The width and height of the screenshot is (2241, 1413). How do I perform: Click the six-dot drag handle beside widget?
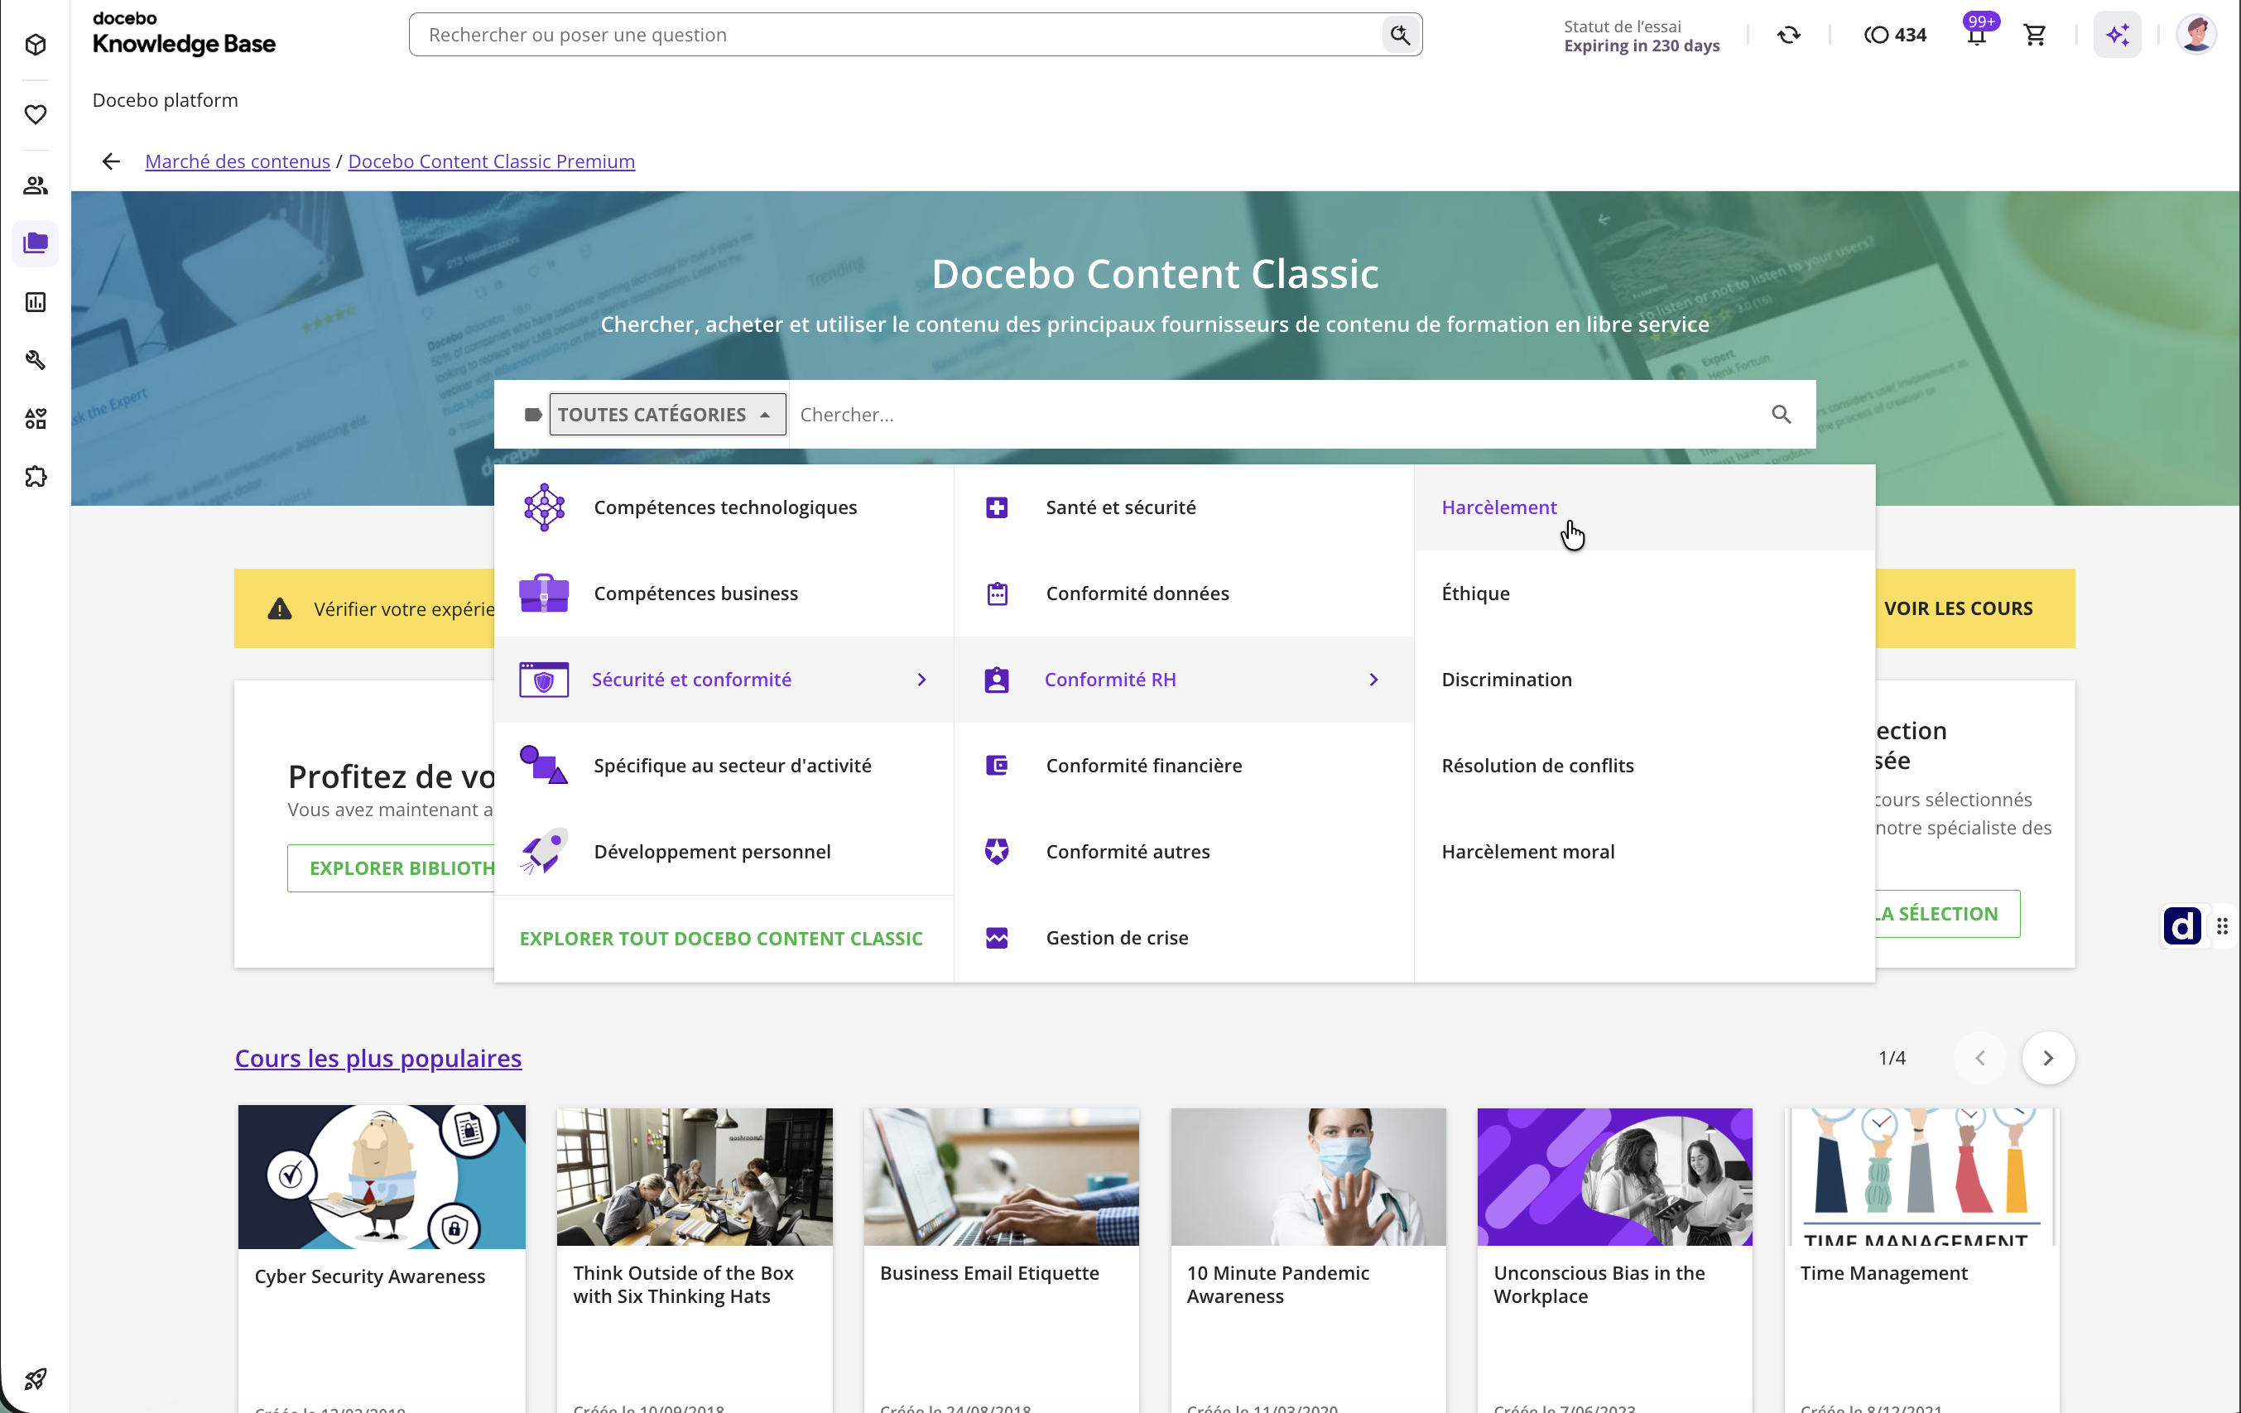coord(2223,925)
